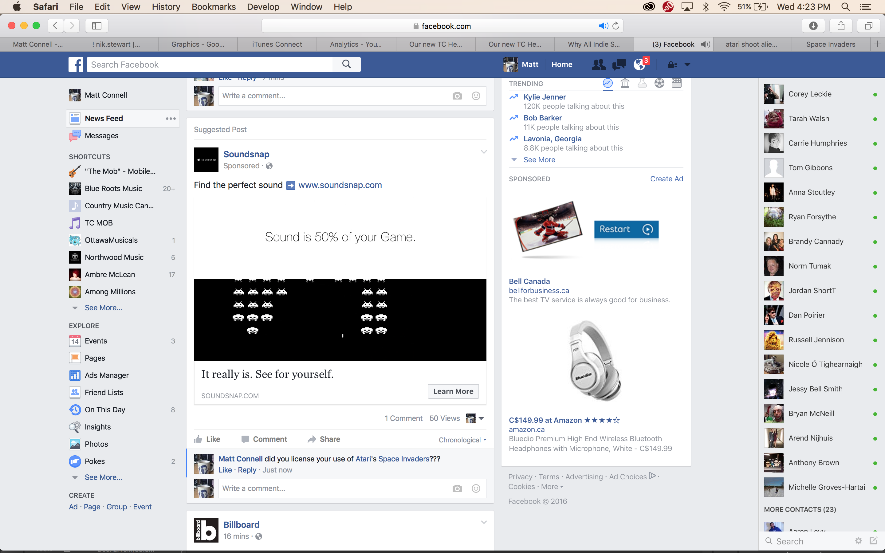Open Facebook friend requests icon
885x553 pixels.
(x=598, y=65)
